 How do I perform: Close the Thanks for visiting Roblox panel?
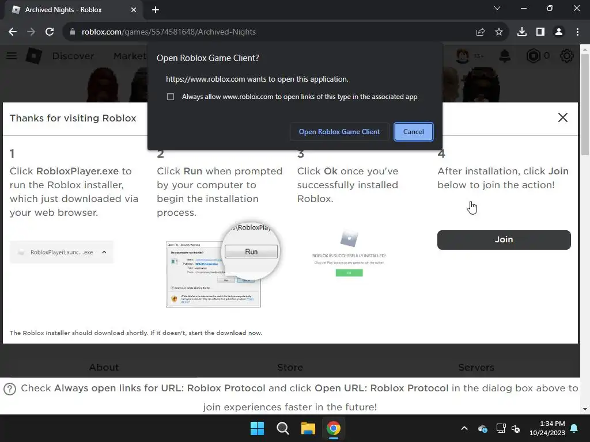click(x=563, y=117)
